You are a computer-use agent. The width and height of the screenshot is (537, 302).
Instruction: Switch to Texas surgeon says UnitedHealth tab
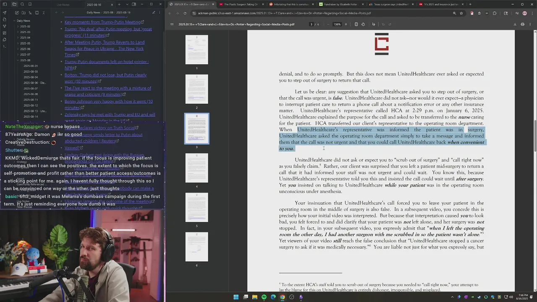(391, 4)
